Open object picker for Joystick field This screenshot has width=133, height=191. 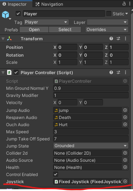click(x=125, y=181)
